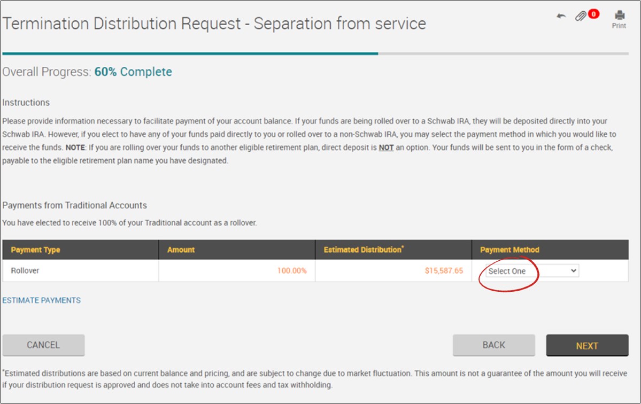Click the 100.00% amount value
641x404 pixels.
coord(291,270)
